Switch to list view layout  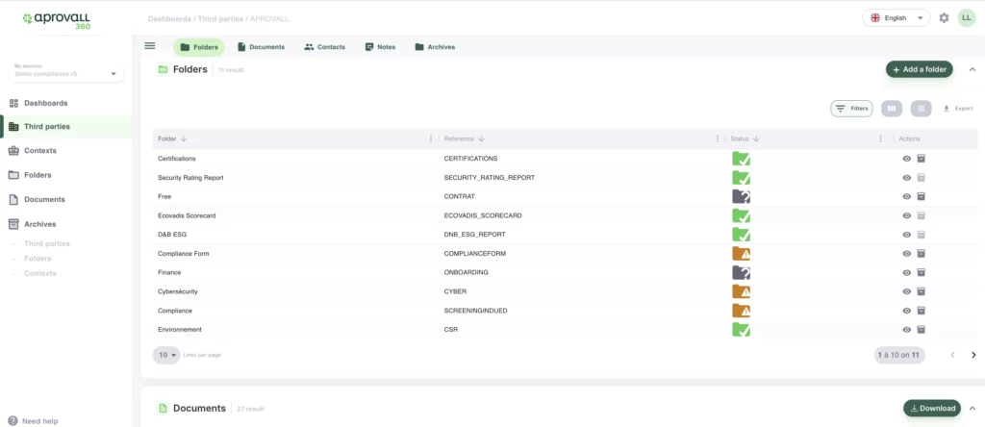pyautogui.click(x=921, y=109)
